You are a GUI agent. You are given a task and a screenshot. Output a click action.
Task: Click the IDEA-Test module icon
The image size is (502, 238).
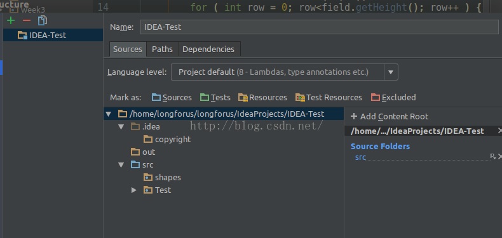click(x=23, y=35)
